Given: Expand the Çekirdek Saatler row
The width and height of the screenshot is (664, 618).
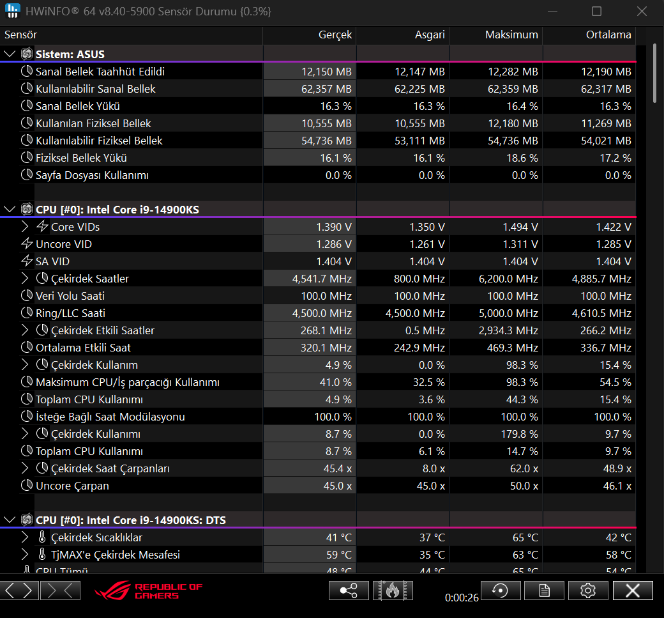Looking at the screenshot, I should pyautogui.click(x=25, y=278).
